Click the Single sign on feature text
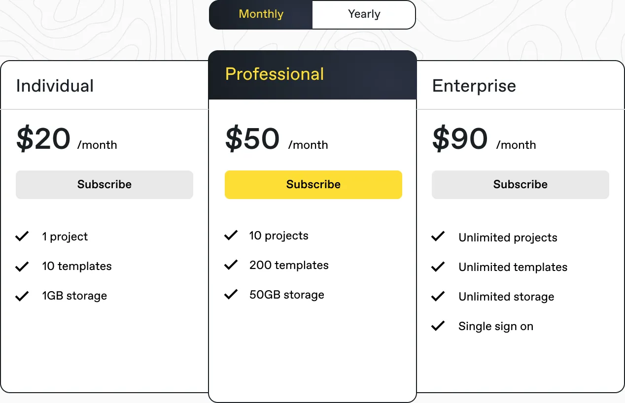 (x=495, y=326)
